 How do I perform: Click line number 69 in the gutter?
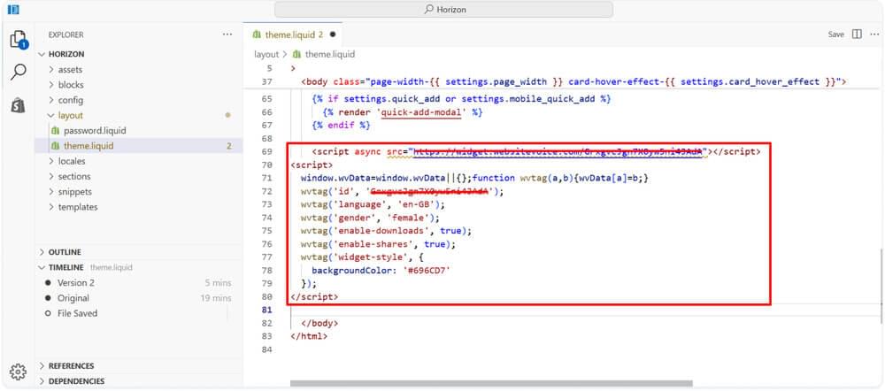click(267, 152)
